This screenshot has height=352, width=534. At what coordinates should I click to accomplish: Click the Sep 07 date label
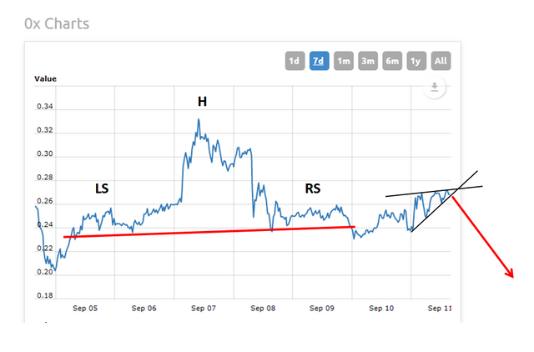tap(204, 308)
